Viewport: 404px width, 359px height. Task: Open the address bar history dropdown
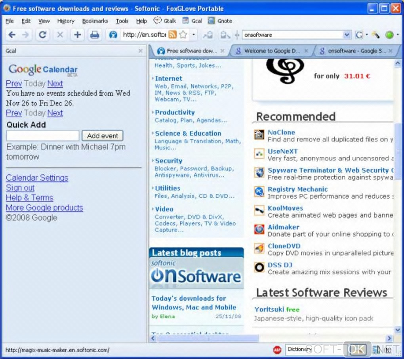point(194,34)
